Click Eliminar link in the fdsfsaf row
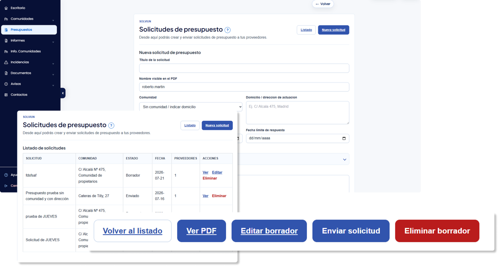 [210, 178]
